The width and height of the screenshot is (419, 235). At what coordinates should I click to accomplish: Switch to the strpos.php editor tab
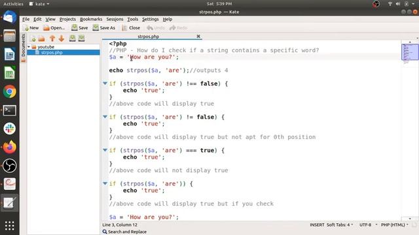(149, 37)
